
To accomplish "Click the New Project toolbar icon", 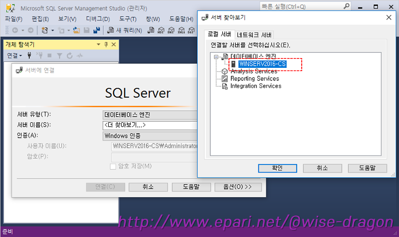I will pos(45,30).
